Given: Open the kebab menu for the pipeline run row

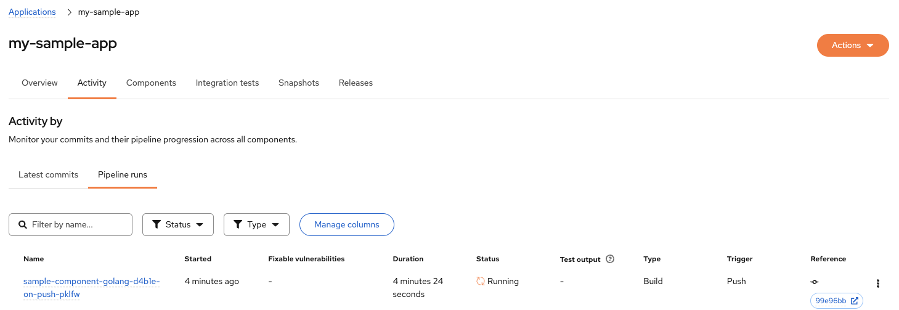Looking at the screenshot, I should pyautogui.click(x=878, y=283).
